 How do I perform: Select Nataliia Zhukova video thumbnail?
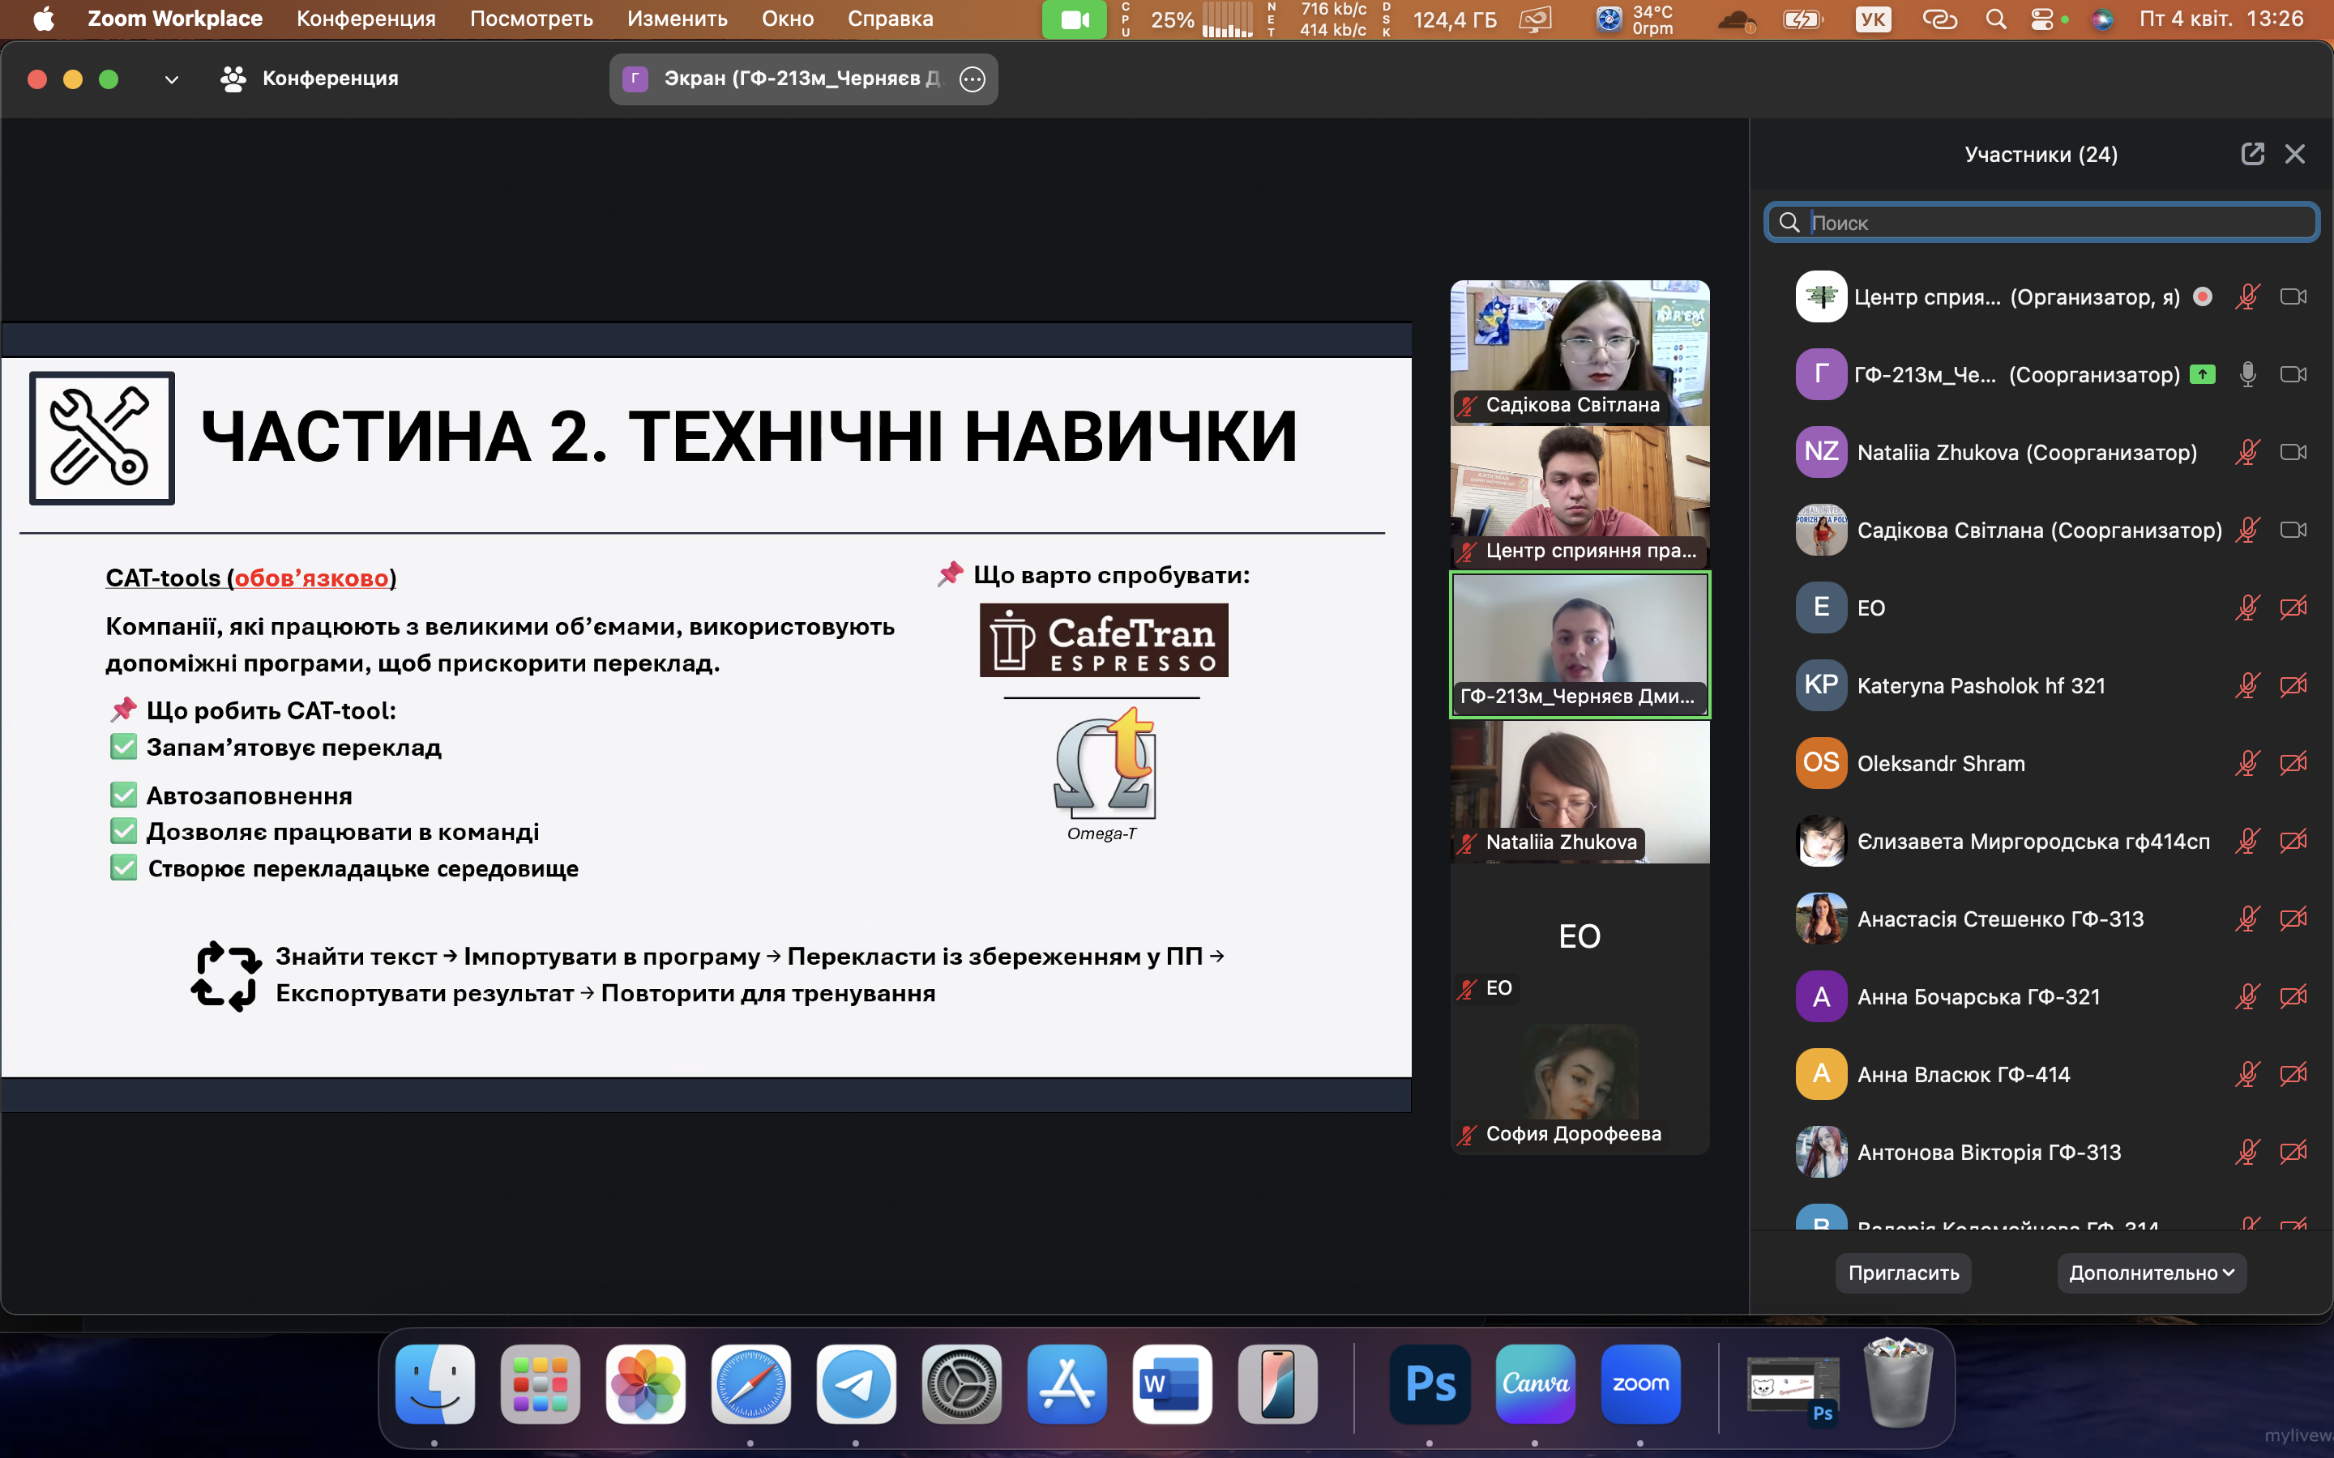1580,791
